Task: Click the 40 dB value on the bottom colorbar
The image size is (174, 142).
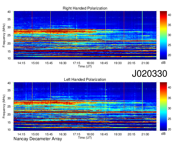Action: pos(169,87)
